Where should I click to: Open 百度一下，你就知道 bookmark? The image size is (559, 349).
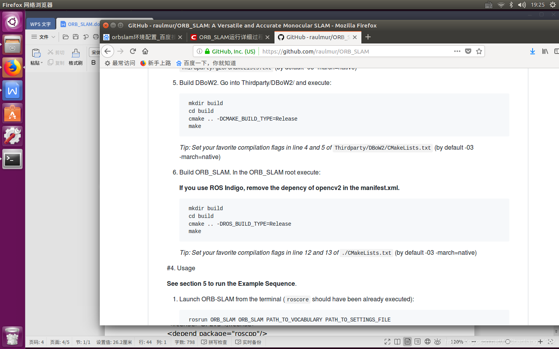[x=206, y=63]
